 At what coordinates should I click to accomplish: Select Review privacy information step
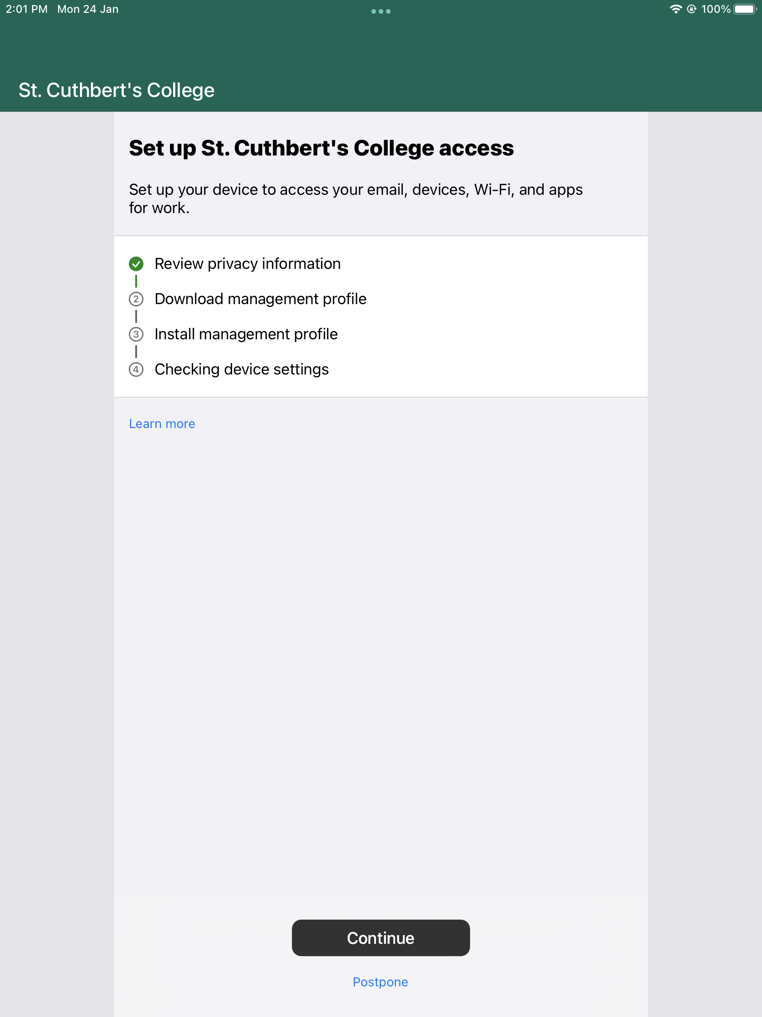pos(248,264)
